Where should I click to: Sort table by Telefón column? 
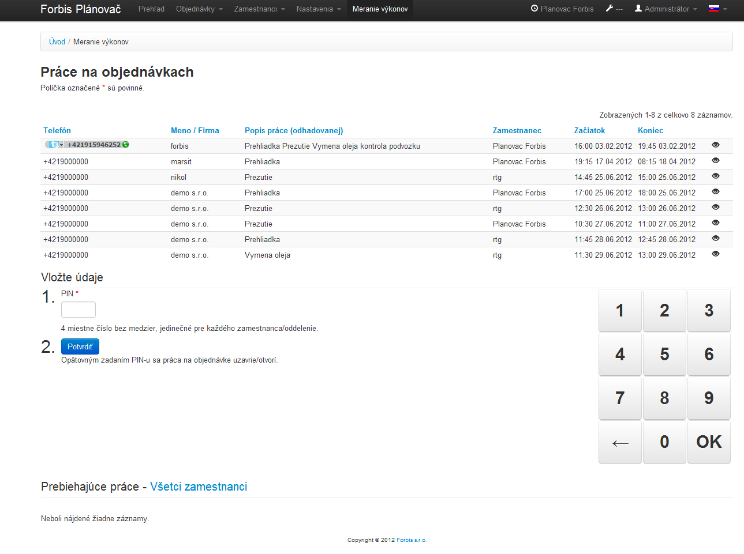[x=57, y=130]
